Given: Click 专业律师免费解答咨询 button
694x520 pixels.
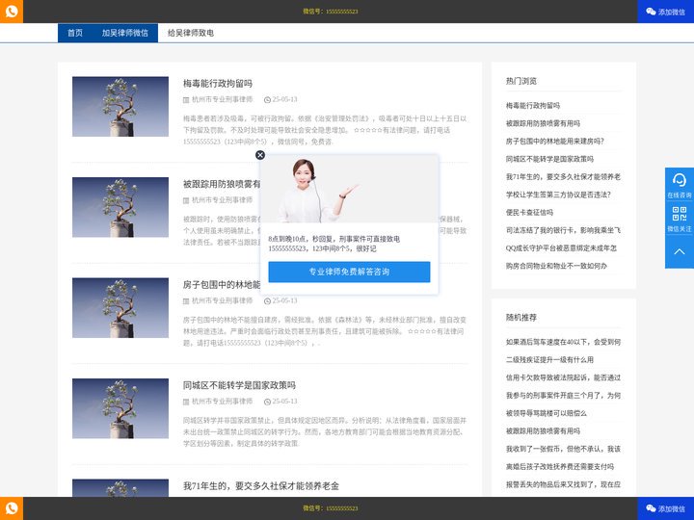Looking at the screenshot, I should click(x=349, y=272).
